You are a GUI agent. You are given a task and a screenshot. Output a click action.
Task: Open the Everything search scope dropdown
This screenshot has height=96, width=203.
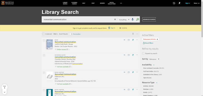(x=124, y=20)
